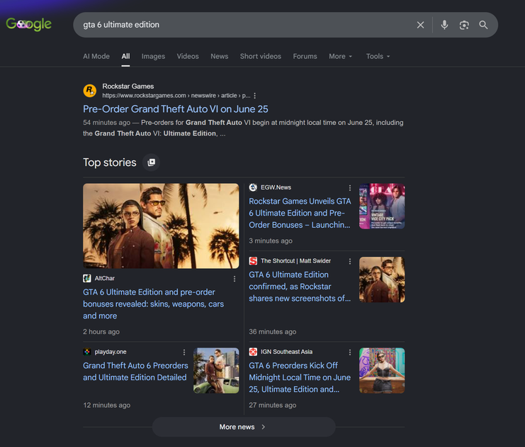Click the EGW.News source favicon
Image resolution: width=525 pixels, height=447 pixels.
tap(253, 187)
